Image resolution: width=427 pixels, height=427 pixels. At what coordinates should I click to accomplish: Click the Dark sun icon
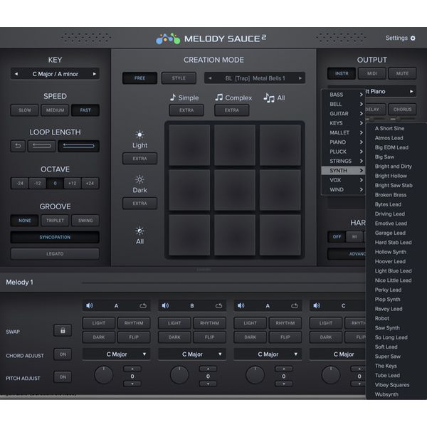click(x=139, y=179)
